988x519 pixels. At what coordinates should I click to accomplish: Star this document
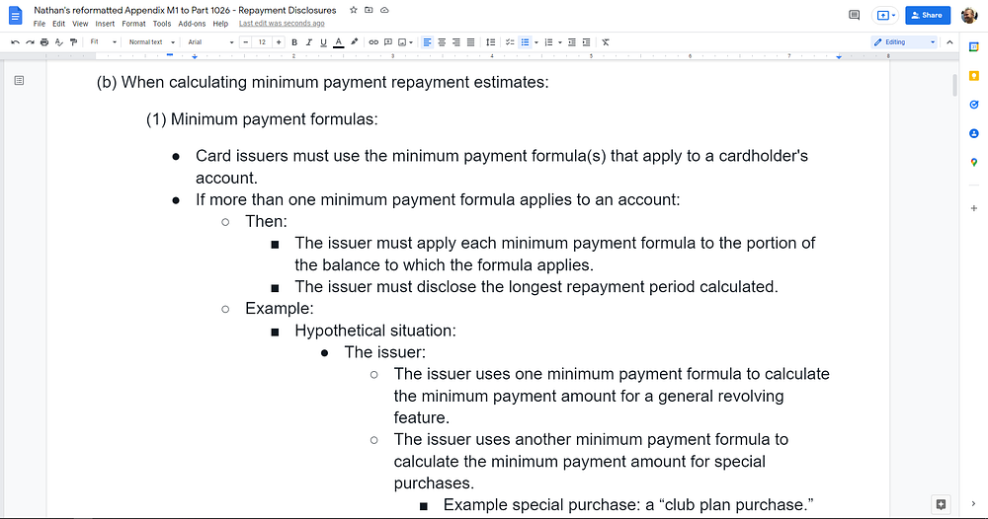tap(354, 10)
